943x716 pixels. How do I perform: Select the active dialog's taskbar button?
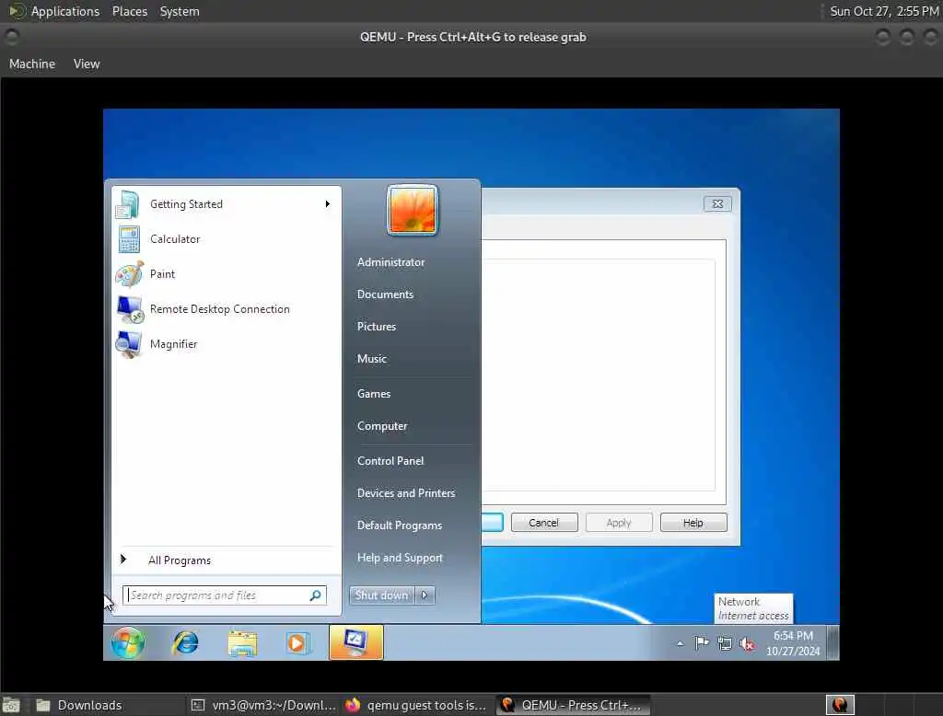tap(355, 642)
